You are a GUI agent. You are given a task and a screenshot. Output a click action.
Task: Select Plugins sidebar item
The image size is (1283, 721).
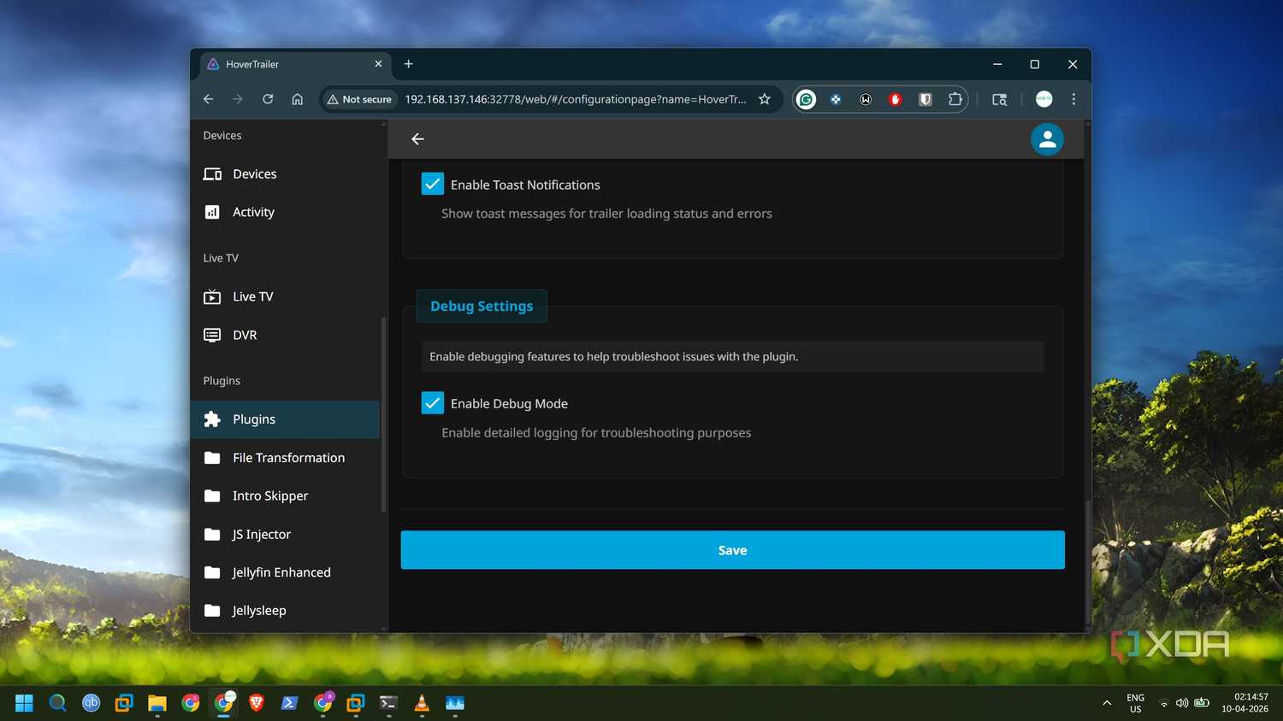click(285, 419)
